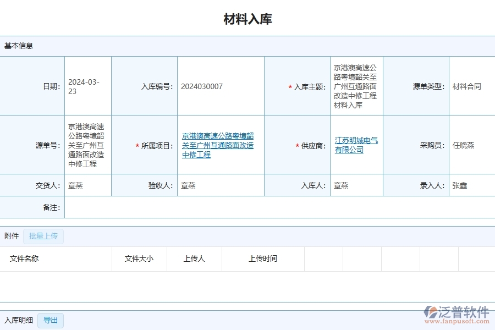Open the 所属项目 link 京港澳高速公路粤境韶关至广州互通路面改造中修工程
Viewport: 495px width, 330px height.
[217, 145]
